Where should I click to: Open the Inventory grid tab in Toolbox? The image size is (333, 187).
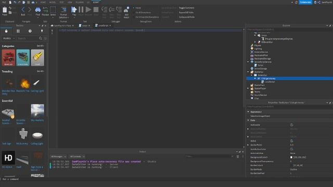click(x=18, y=31)
